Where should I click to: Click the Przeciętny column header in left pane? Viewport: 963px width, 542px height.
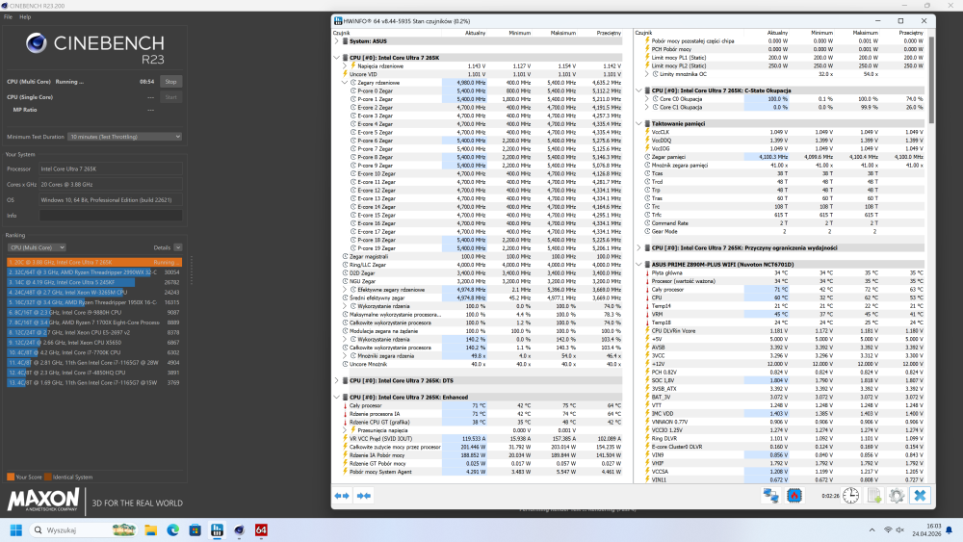tap(609, 33)
